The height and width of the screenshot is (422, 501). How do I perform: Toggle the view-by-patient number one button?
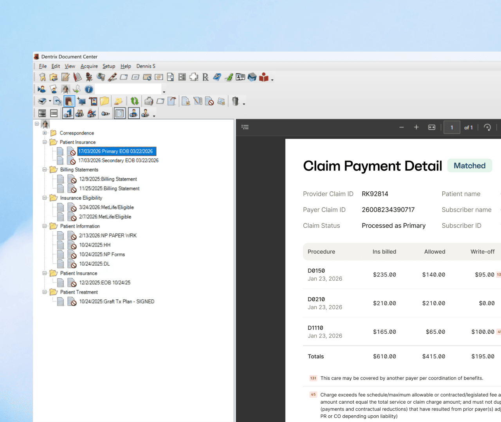(68, 113)
